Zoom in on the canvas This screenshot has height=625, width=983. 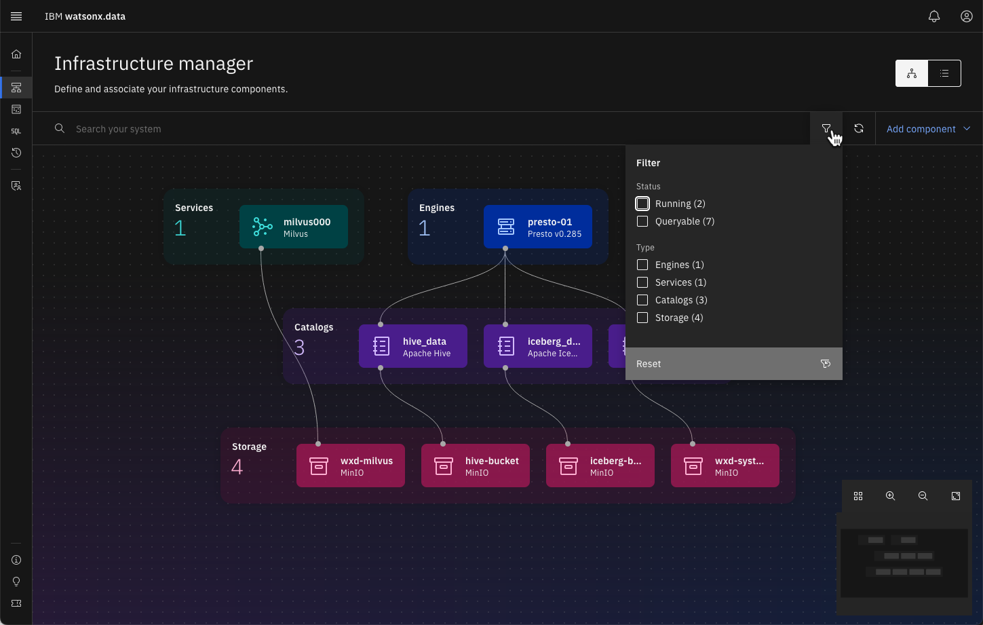pos(891,496)
